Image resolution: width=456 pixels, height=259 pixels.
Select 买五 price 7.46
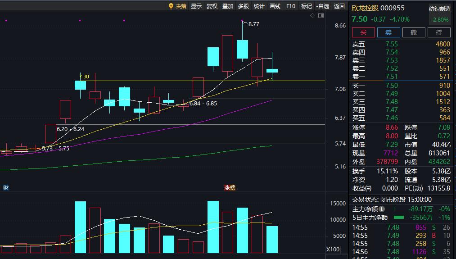(x=392, y=118)
